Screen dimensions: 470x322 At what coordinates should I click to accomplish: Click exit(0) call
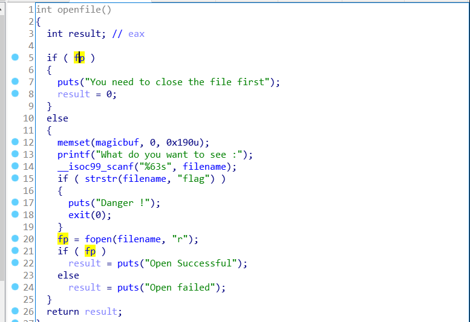[x=90, y=215]
